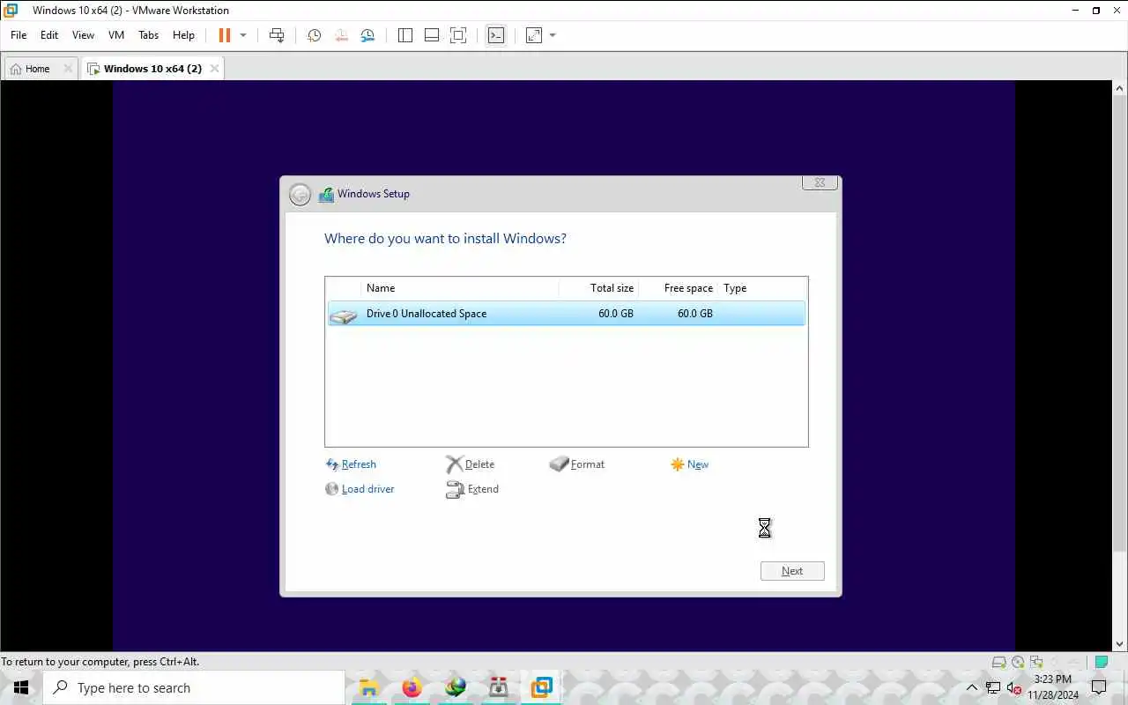Screen dimensions: 1128x705
Task: Click the green globe taskbar icon
Action: click(x=455, y=687)
